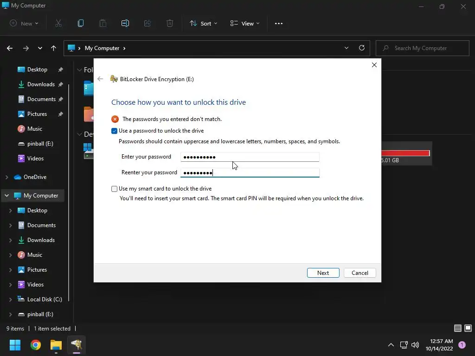475x356 pixels.
Task: Click the Search My Computer box
Action: coord(423,48)
